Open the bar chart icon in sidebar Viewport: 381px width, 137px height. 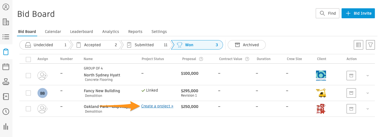click(x=6, y=127)
